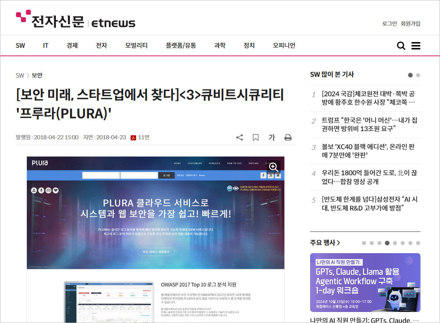Open article 볼보 XC40 블랙 에디션

click(x=368, y=151)
